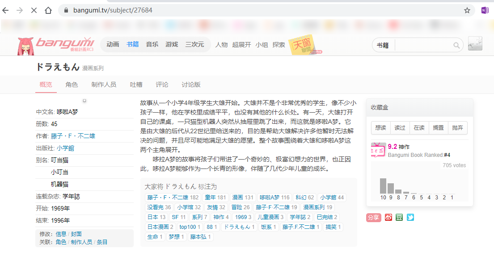Open author link 藤子・F・不二雄
Viewport: 494px width, 253px height.
pos(73,136)
